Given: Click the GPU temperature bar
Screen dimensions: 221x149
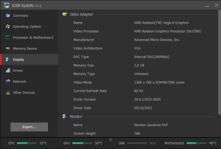Looking at the screenshot, I should coord(82,143).
